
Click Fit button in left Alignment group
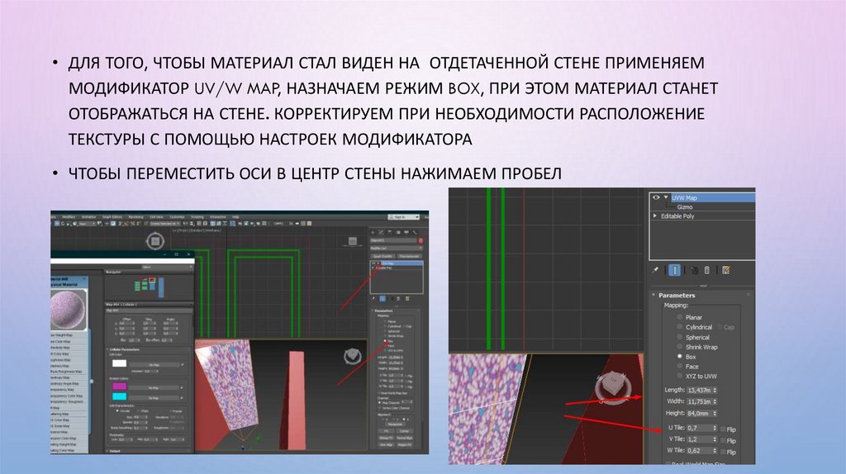coord(387,431)
